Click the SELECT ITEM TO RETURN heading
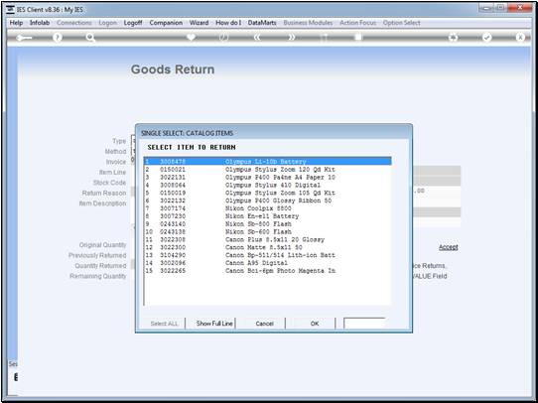The image size is (538, 403). coord(192,148)
